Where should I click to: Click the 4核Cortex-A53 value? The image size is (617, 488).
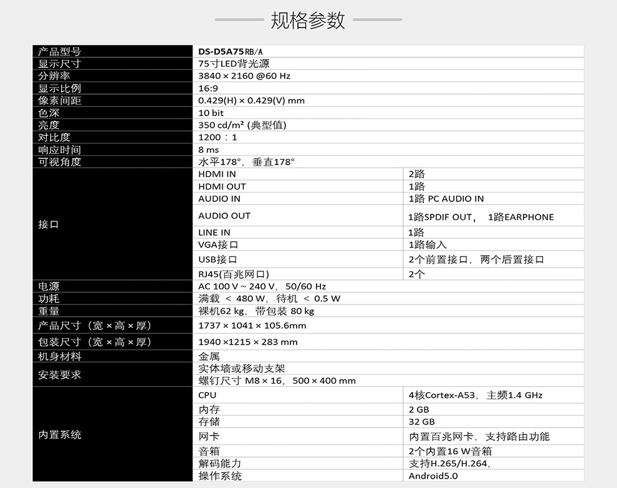pos(442,395)
